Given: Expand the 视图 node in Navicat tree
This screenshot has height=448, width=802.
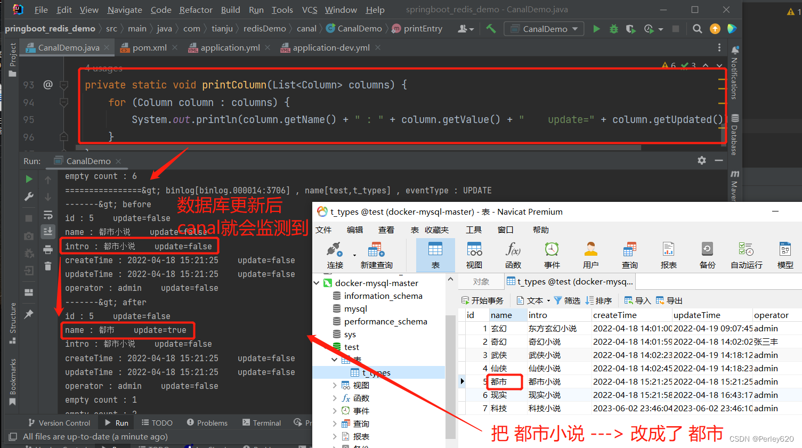Looking at the screenshot, I should [x=335, y=385].
